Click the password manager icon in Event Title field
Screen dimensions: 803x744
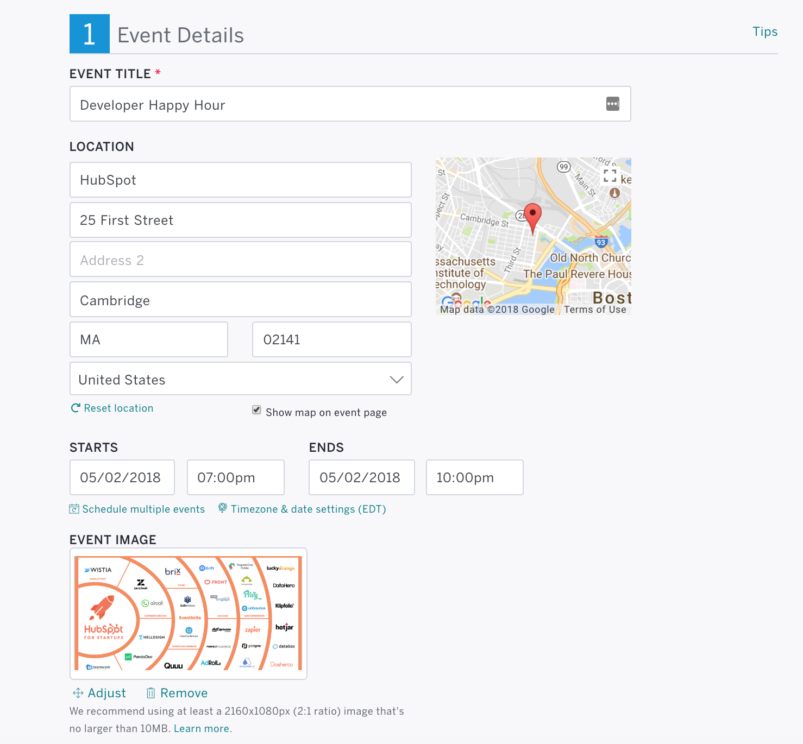(x=612, y=104)
